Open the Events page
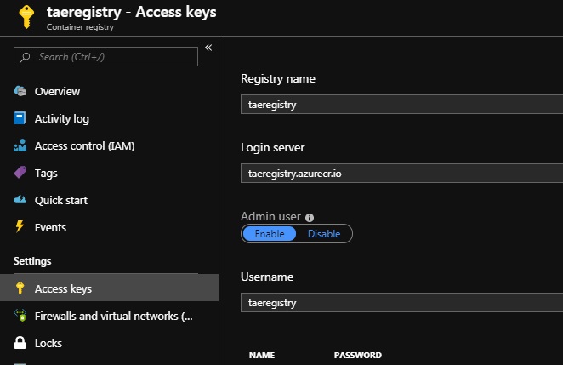The width and height of the screenshot is (563, 365). [x=50, y=228]
